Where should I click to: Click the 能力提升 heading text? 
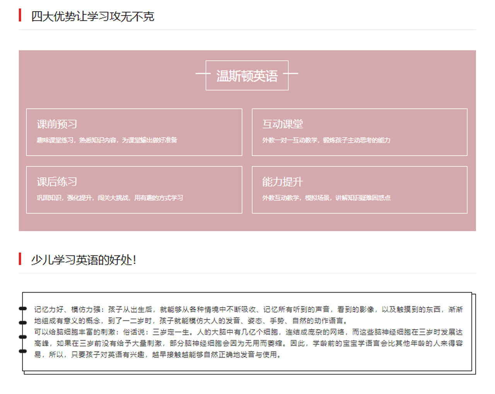click(283, 182)
